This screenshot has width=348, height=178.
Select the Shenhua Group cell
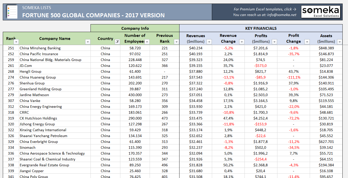[x=55, y=83]
